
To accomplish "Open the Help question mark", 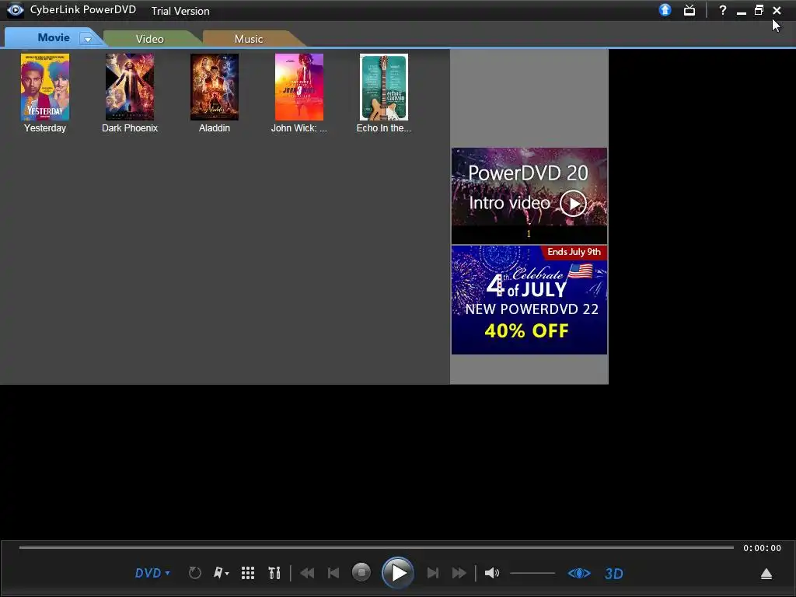I will [x=722, y=10].
